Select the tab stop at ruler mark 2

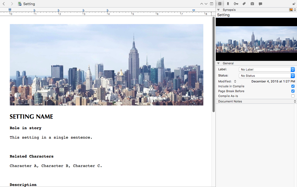(x=59, y=10)
